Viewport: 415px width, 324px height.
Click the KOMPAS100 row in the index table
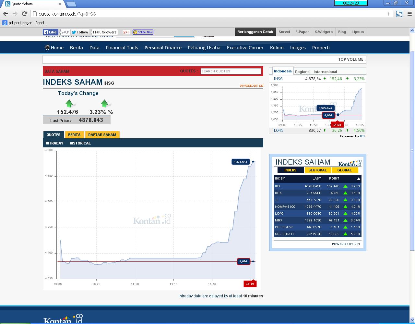pyautogui.click(x=317, y=206)
